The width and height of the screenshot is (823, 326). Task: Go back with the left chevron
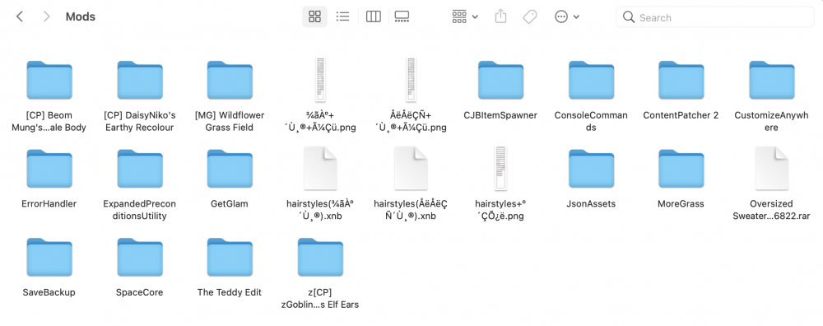(x=20, y=16)
